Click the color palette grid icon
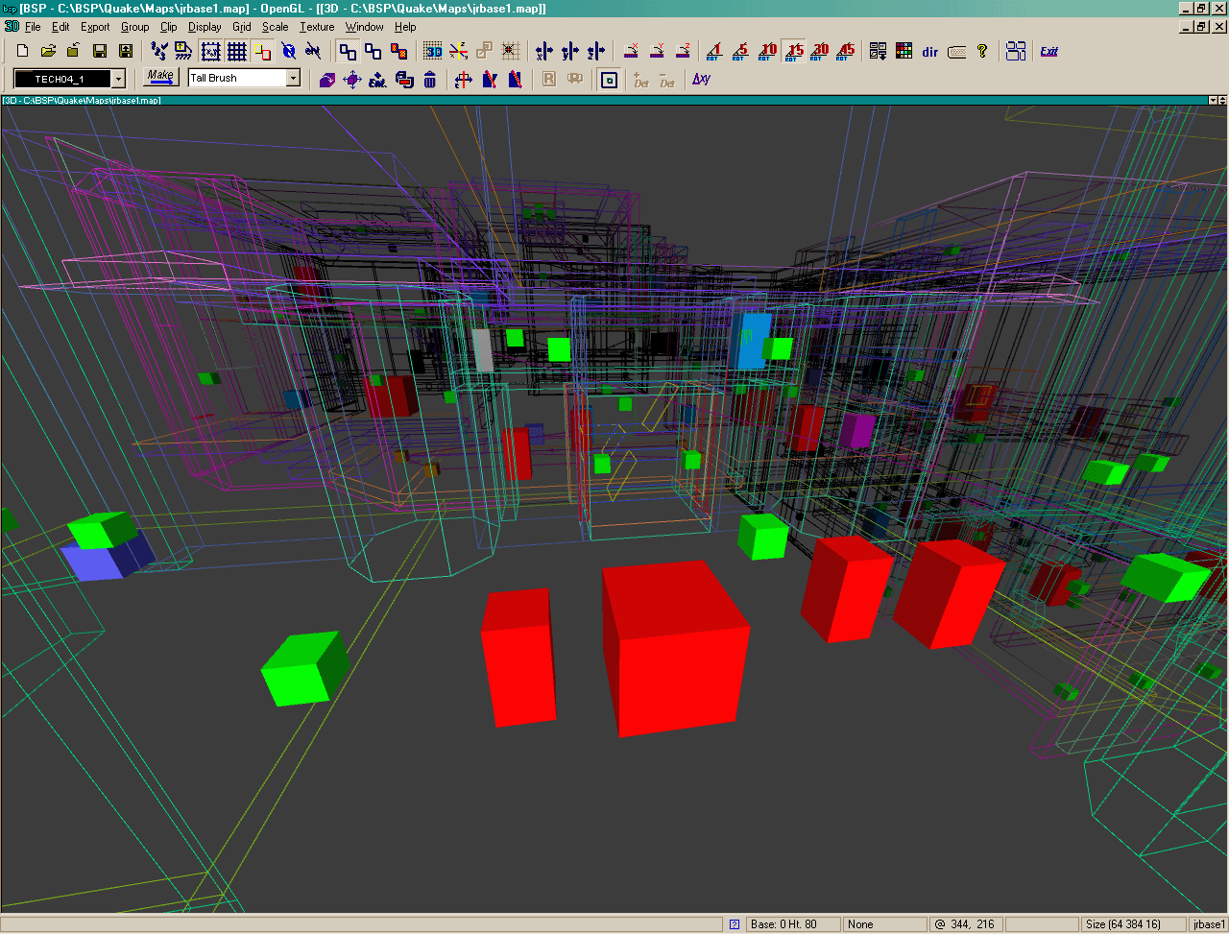This screenshot has height=934, width=1229. click(904, 51)
